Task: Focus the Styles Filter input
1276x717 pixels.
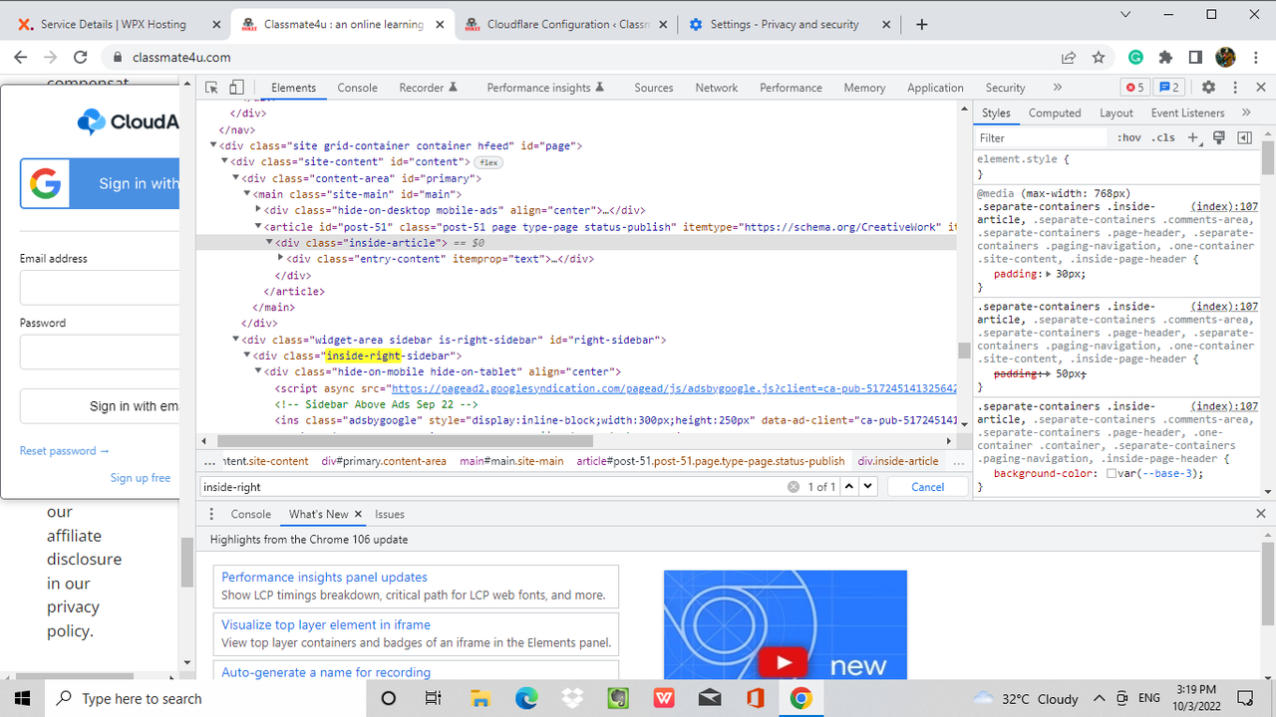Action: pyautogui.click(x=1042, y=137)
